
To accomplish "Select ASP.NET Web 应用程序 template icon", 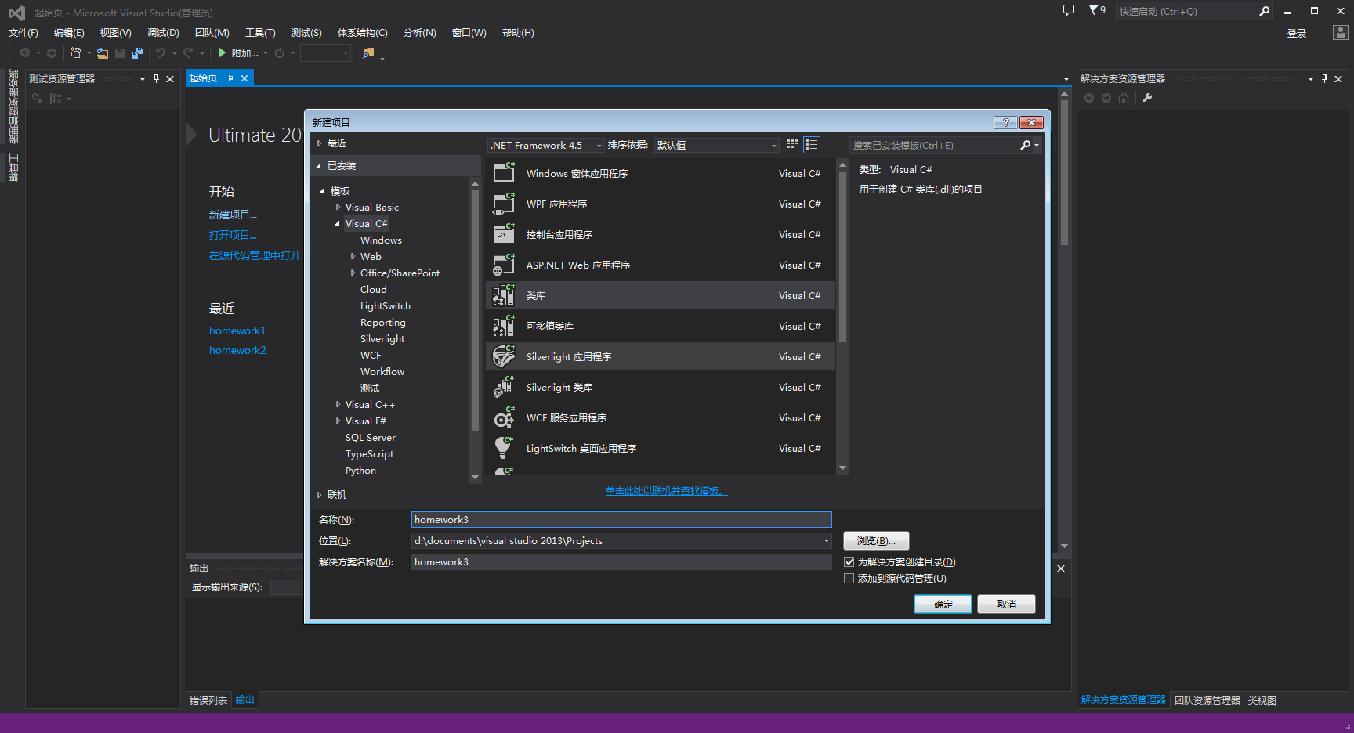I will click(504, 265).
